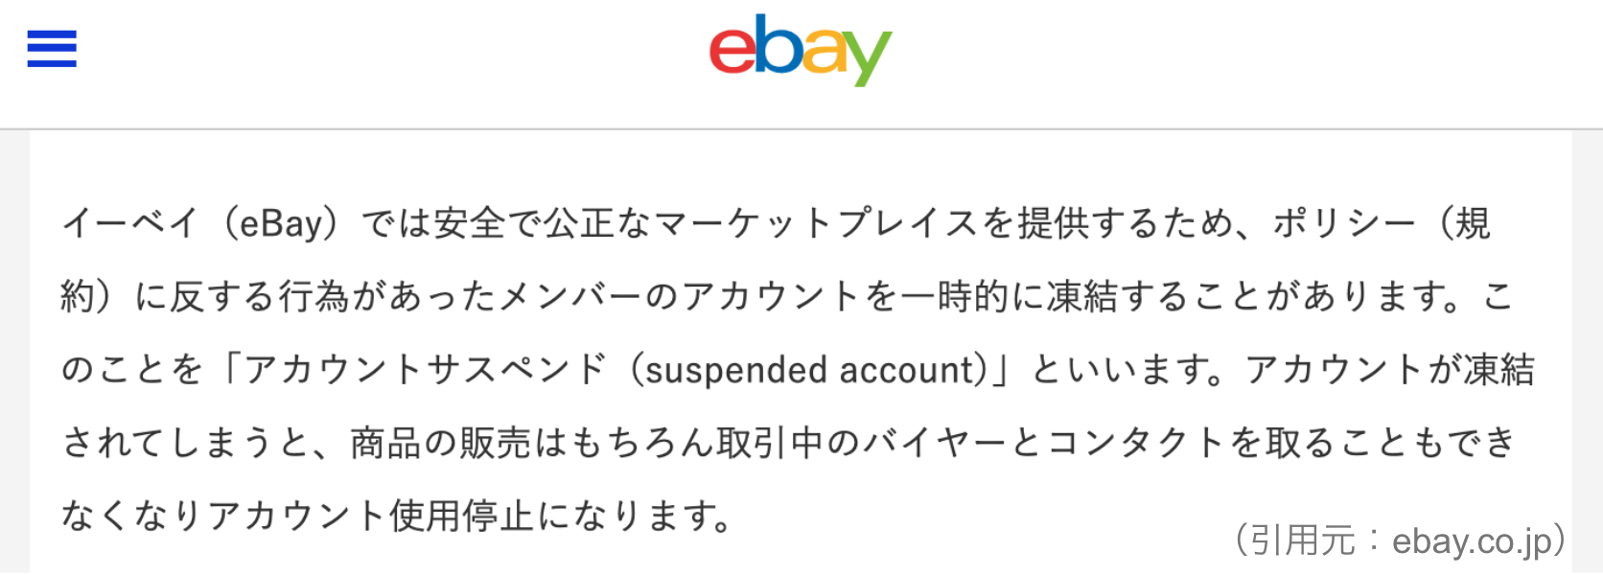
Task: Click the green 'y' of the eBay logo
Action: click(x=868, y=57)
